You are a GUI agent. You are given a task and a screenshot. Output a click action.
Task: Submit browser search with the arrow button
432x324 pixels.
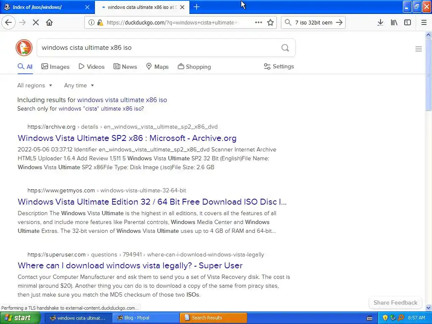[339, 22]
